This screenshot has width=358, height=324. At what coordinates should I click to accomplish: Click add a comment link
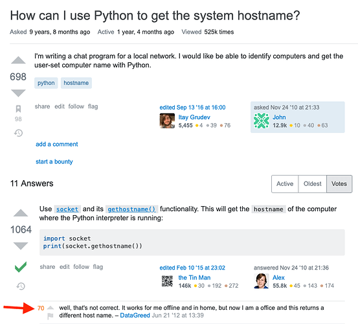click(x=56, y=144)
